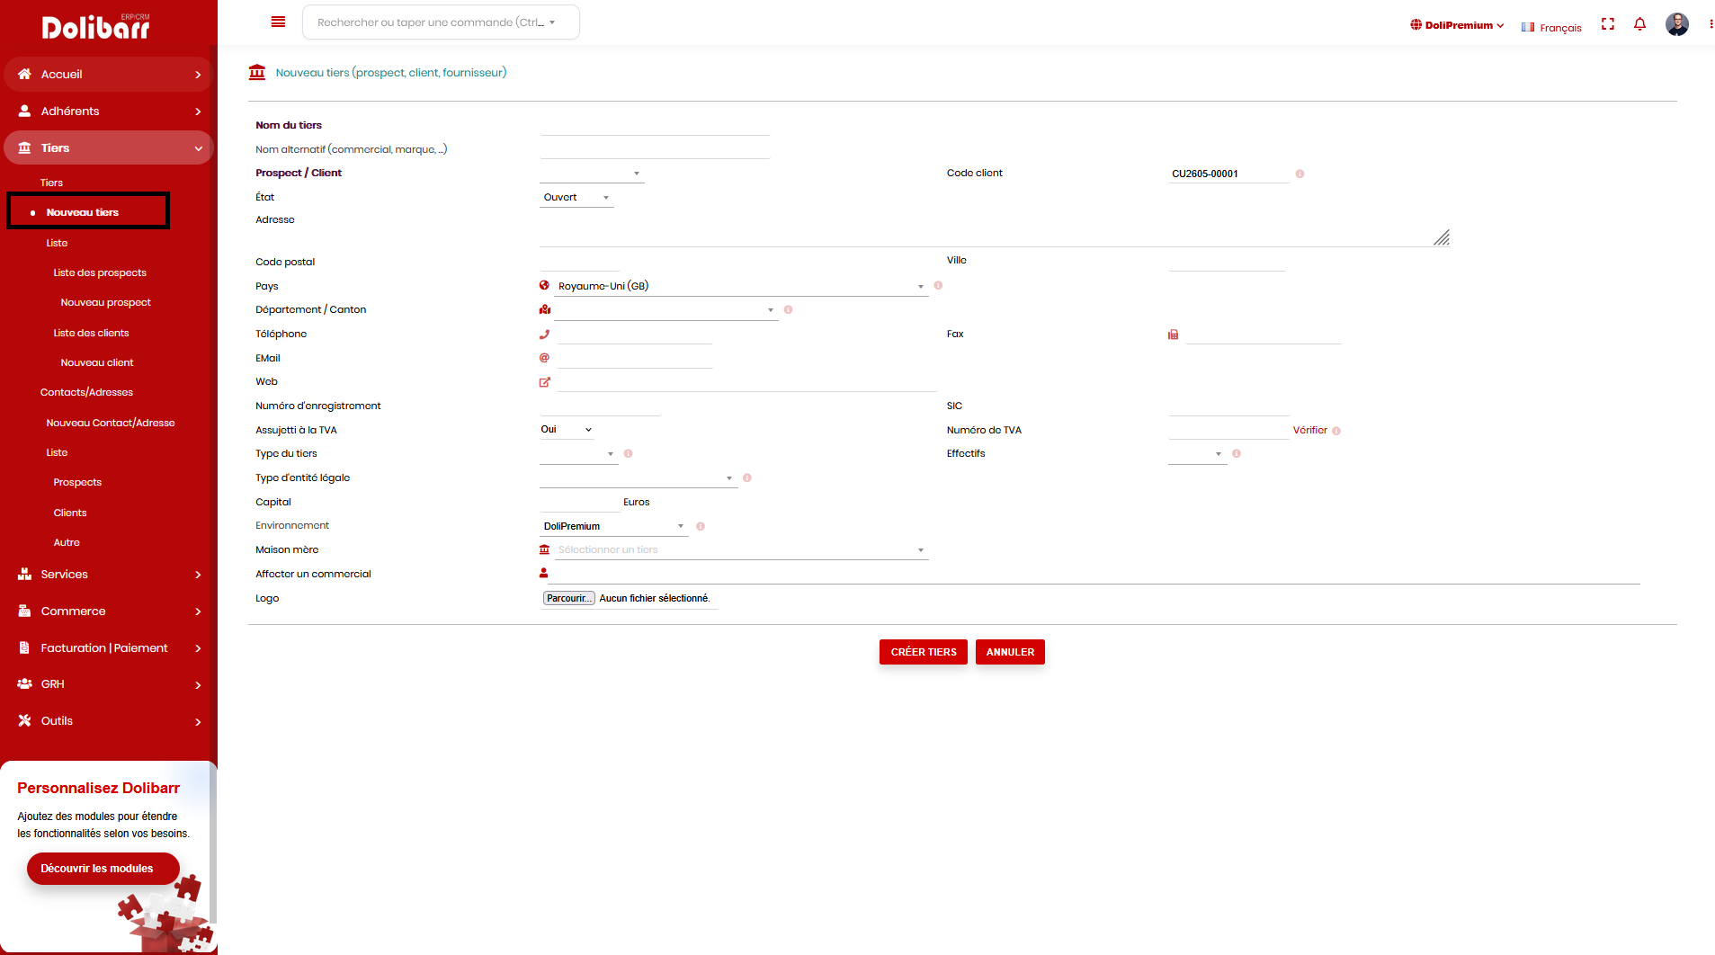The width and height of the screenshot is (1715, 955).
Task: Click the French flag language selector
Action: click(1551, 27)
